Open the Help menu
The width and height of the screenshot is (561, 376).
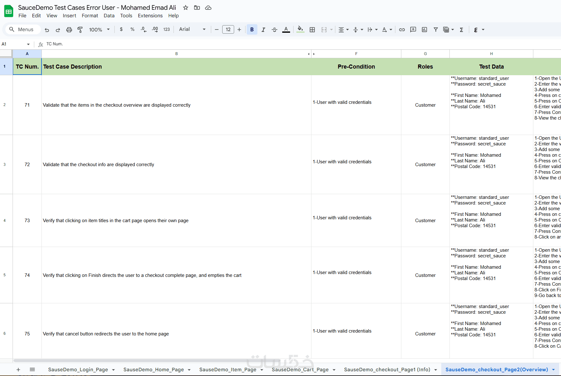[x=173, y=16]
